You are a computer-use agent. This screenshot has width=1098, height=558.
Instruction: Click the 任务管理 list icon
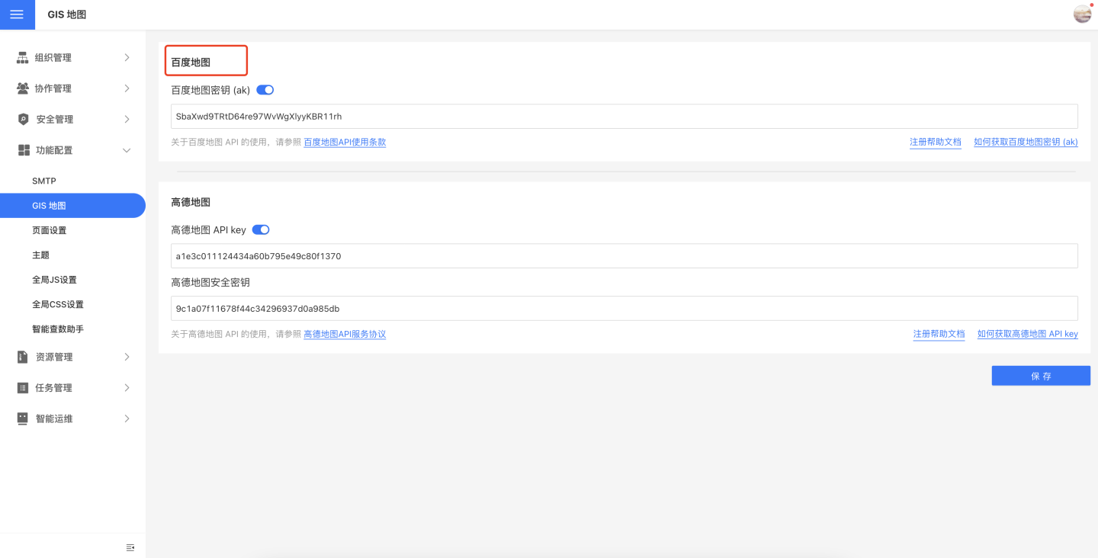click(23, 388)
